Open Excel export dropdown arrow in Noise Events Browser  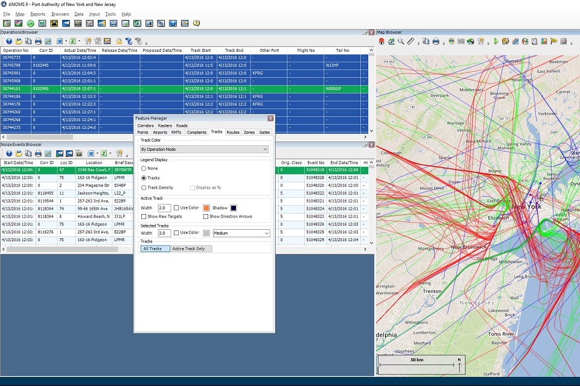pos(110,153)
